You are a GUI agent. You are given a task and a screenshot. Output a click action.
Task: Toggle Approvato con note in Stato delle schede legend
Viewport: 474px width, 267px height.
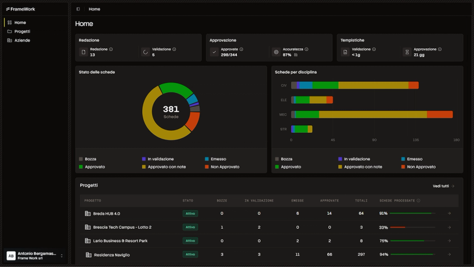[x=164, y=167]
